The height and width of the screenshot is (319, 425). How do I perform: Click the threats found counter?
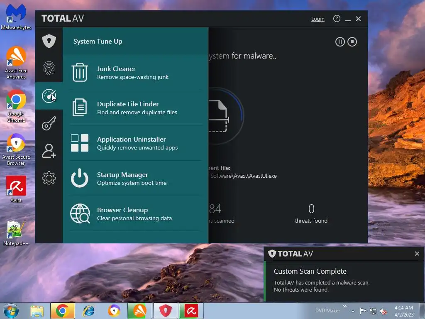tap(311, 213)
